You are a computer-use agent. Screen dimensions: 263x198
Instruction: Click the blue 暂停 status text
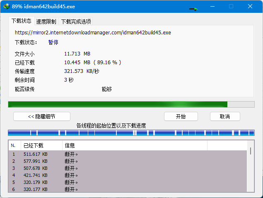click(53, 42)
